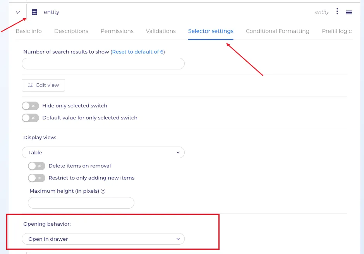The image size is (364, 254).
Task: Click Reset to default of 6 link
Action: (x=137, y=52)
